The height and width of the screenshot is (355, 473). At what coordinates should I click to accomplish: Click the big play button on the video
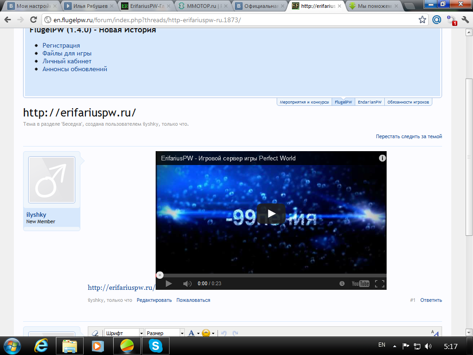coord(271,214)
